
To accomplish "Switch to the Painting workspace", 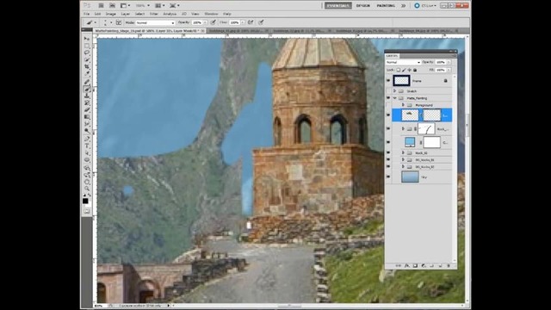I will point(386,6).
